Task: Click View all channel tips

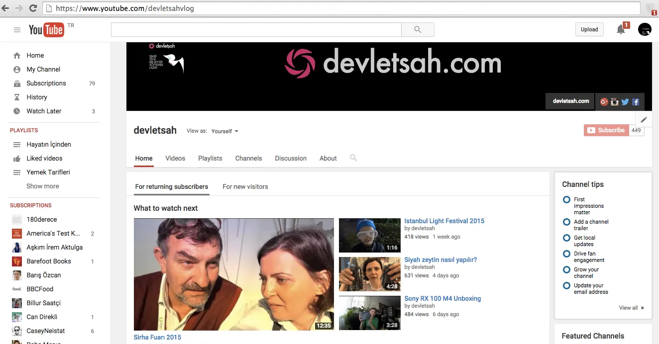Action: click(x=631, y=308)
